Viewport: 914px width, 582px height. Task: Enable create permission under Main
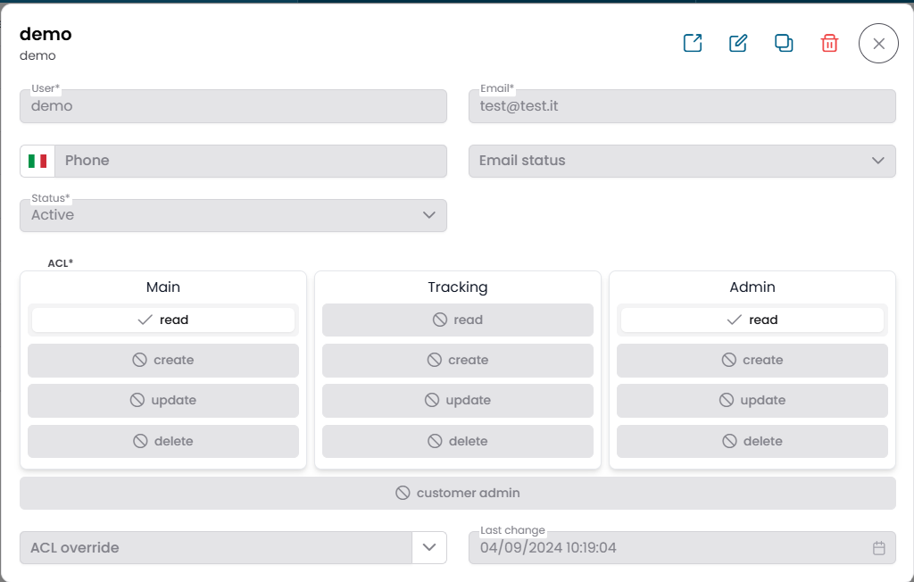[x=163, y=361]
